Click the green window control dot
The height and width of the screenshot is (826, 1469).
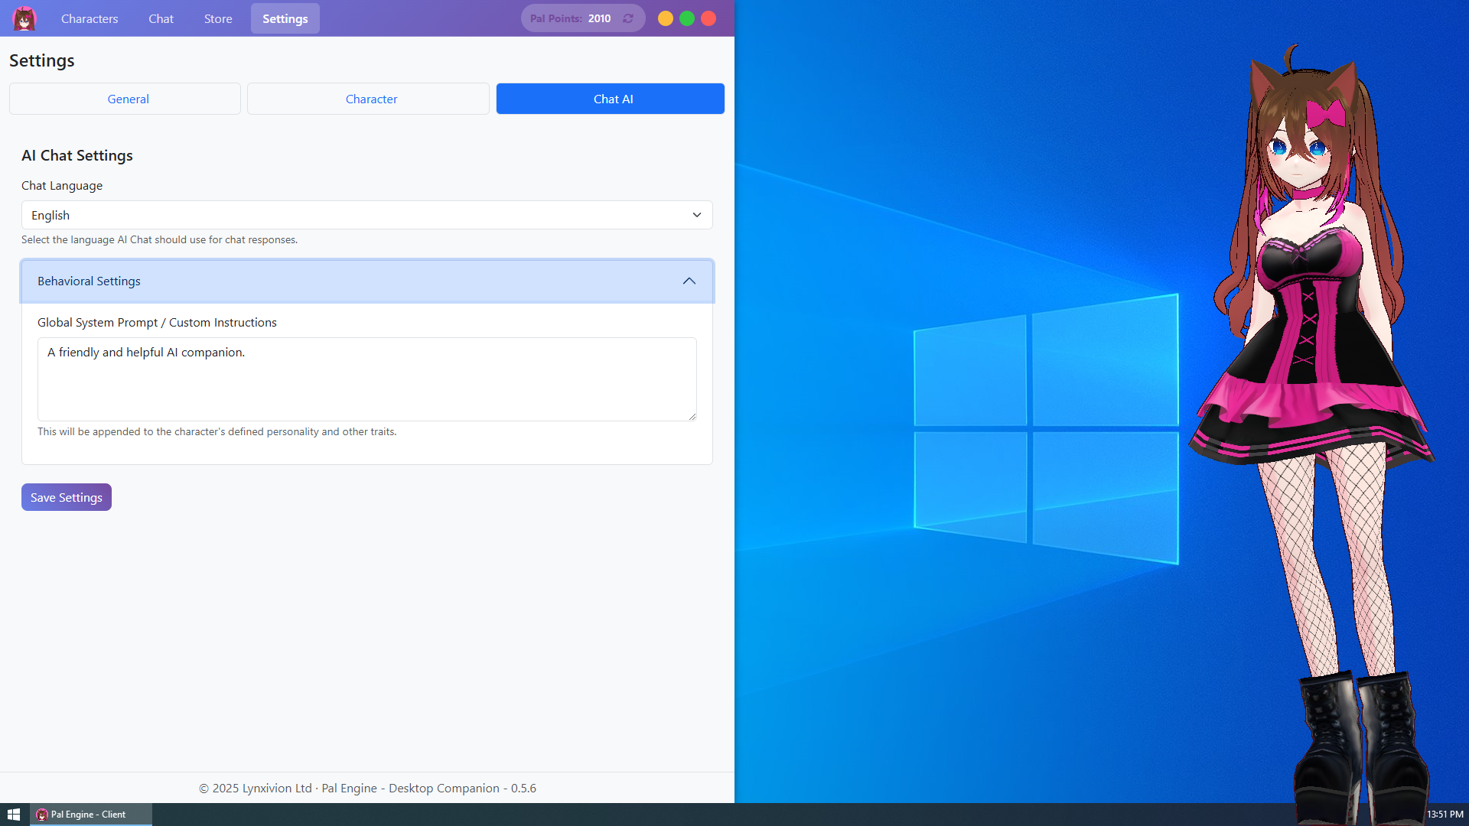point(687,18)
